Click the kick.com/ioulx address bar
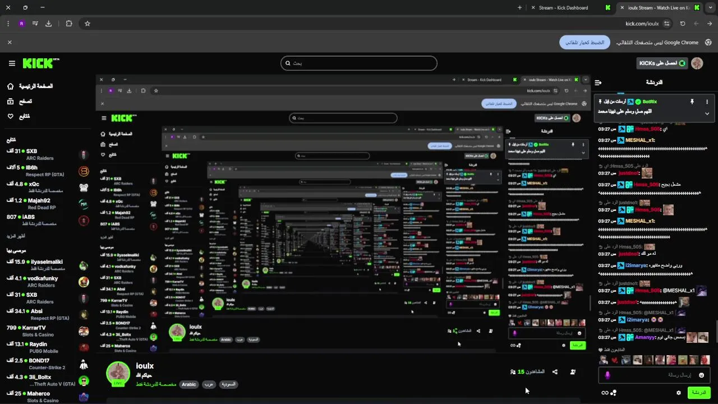Image resolution: width=718 pixels, height=404 pixels. [x=642, y=24]
